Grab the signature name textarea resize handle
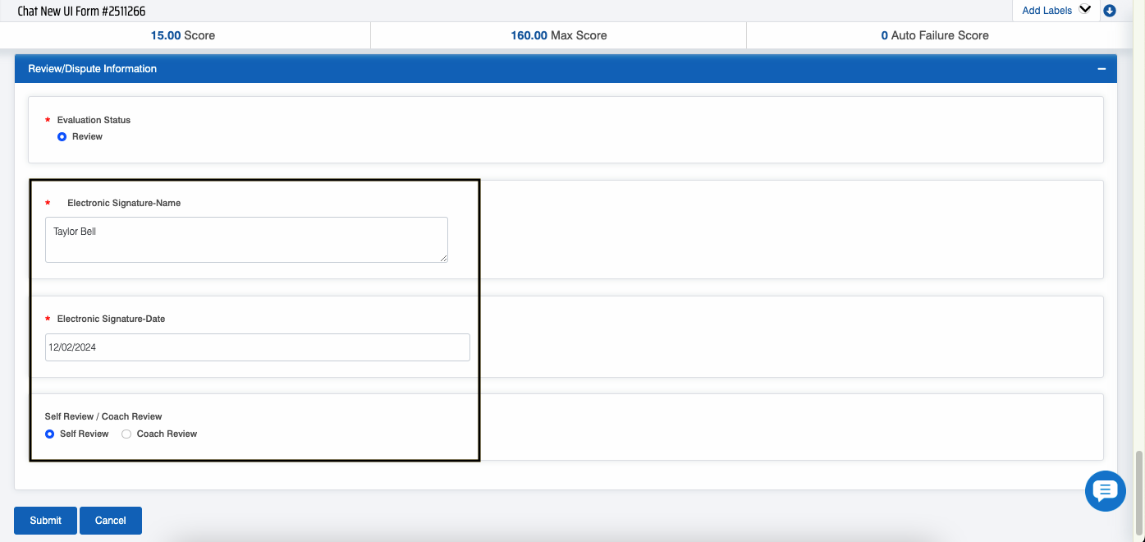This screenshot has height=542, width=1145. click(443, 258)
